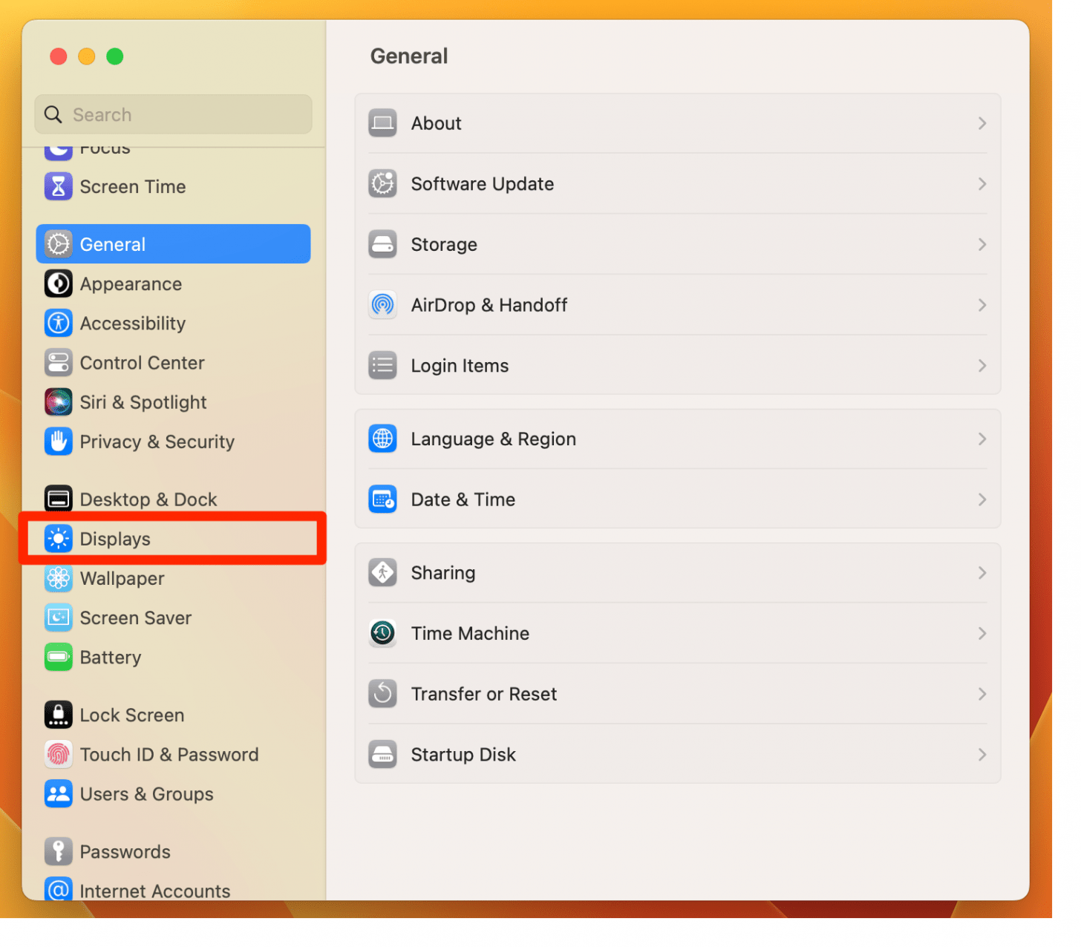Image resolution: width=1081 pixels, height=947 pixels.
Task: Click the Battery icon in the sidebar
Action: (x=58, y=657)
